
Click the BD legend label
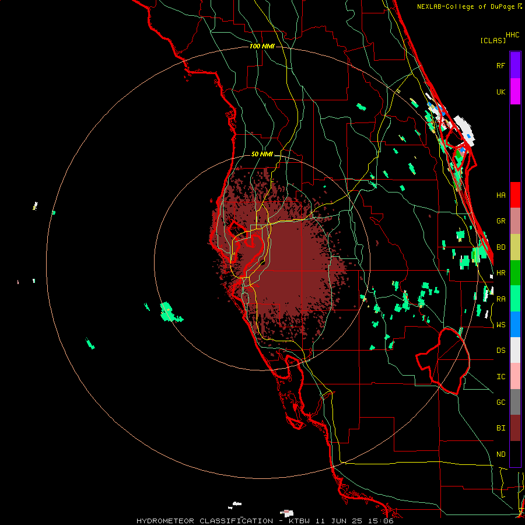(x=501, y=247)
